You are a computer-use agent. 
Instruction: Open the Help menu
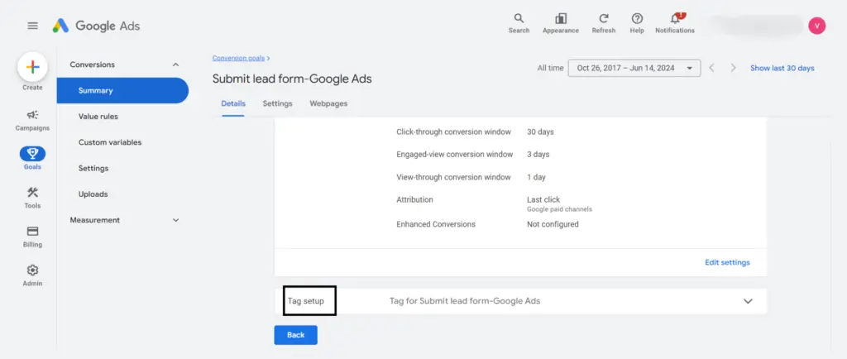[637, 24]
